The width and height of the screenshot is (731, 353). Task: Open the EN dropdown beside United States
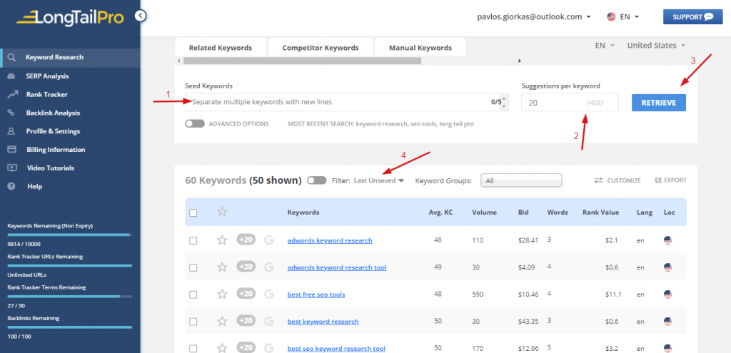click(605, 45)
